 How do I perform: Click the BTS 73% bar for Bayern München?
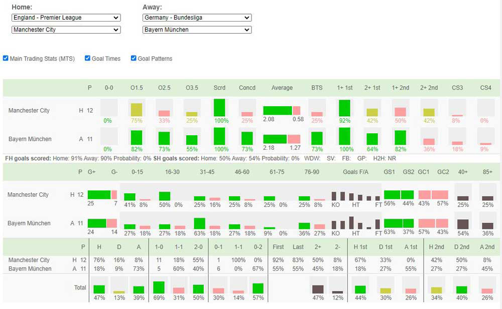(x=317, y=139)
